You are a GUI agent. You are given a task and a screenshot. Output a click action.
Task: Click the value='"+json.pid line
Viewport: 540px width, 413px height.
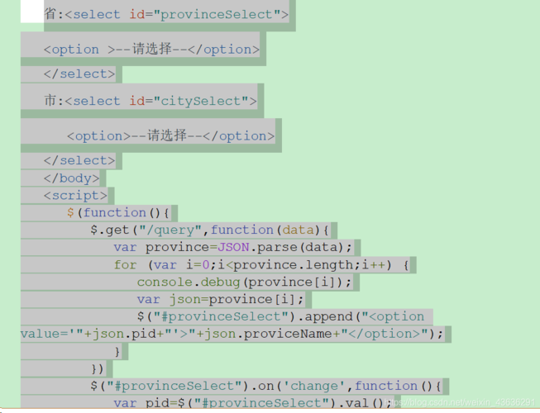point(232,334)
